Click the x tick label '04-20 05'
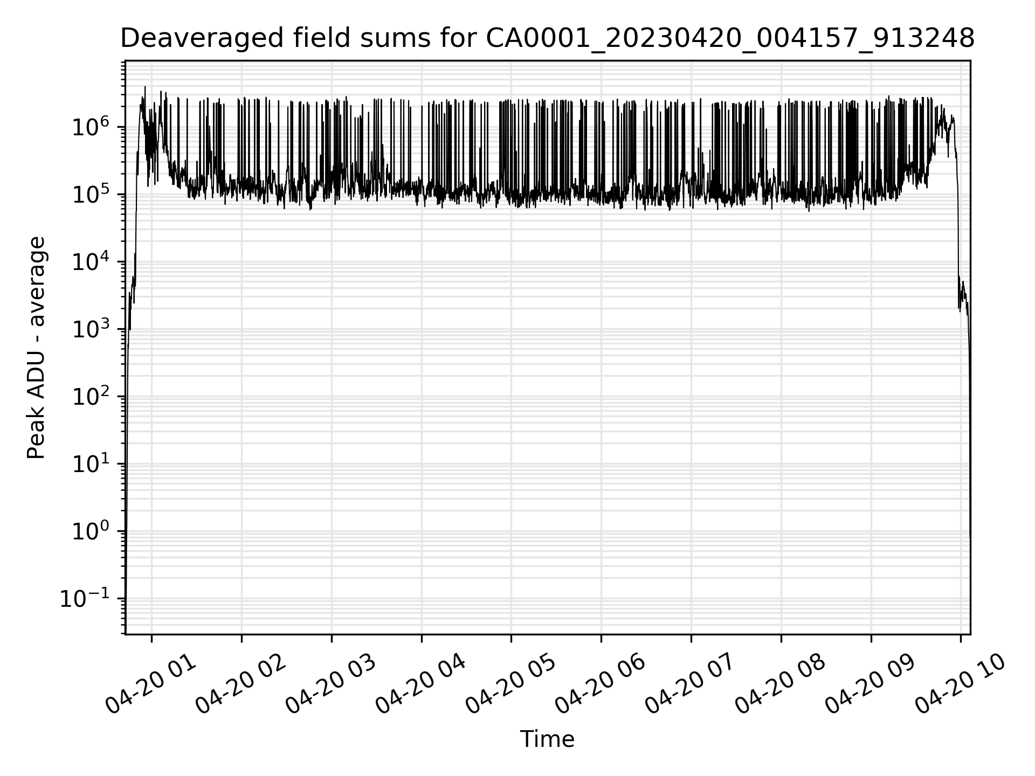This screenshot has height=776, width=1035. (510, 683)
